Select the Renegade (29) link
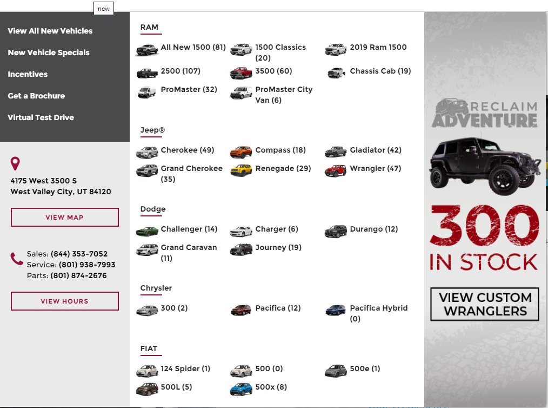548x408 pixels. coord(283,169)
